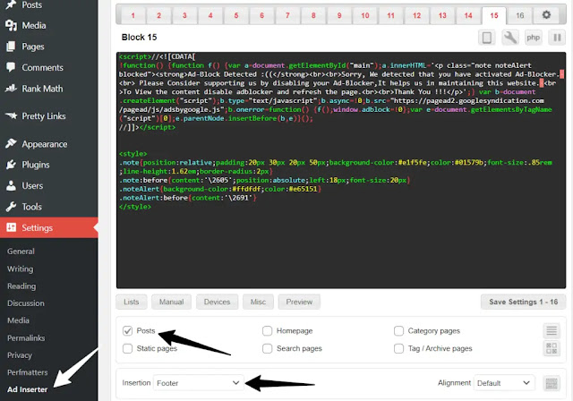Check the Static pages option
Screen dimensions: 573x401
click(x=127, y=348)
